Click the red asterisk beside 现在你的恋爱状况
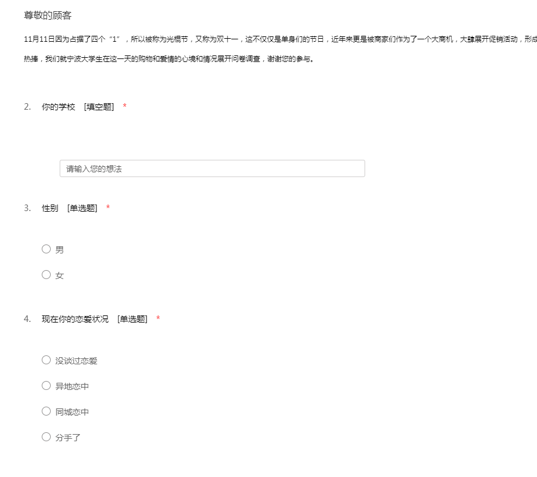Image resolution: width=537 pixels, height=477 pixels. pos(158,319)
